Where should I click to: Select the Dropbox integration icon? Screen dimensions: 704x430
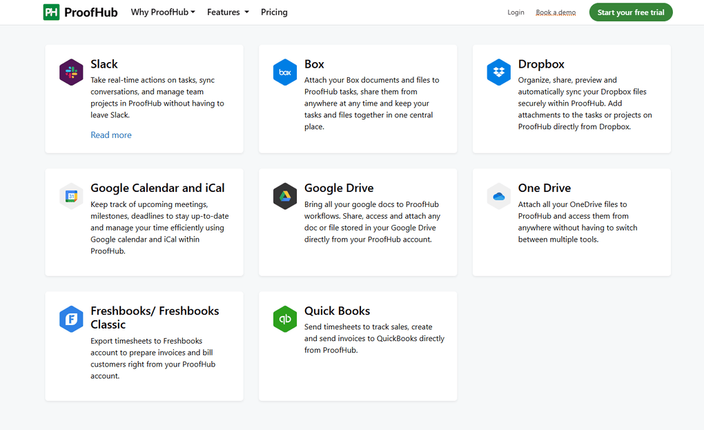498,72
